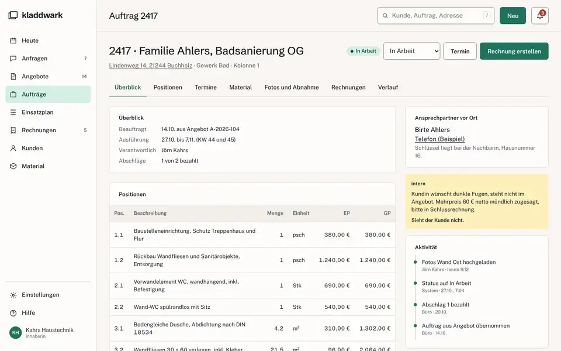Click the 1 von 2 bezahlt value

tap(179, 161)
